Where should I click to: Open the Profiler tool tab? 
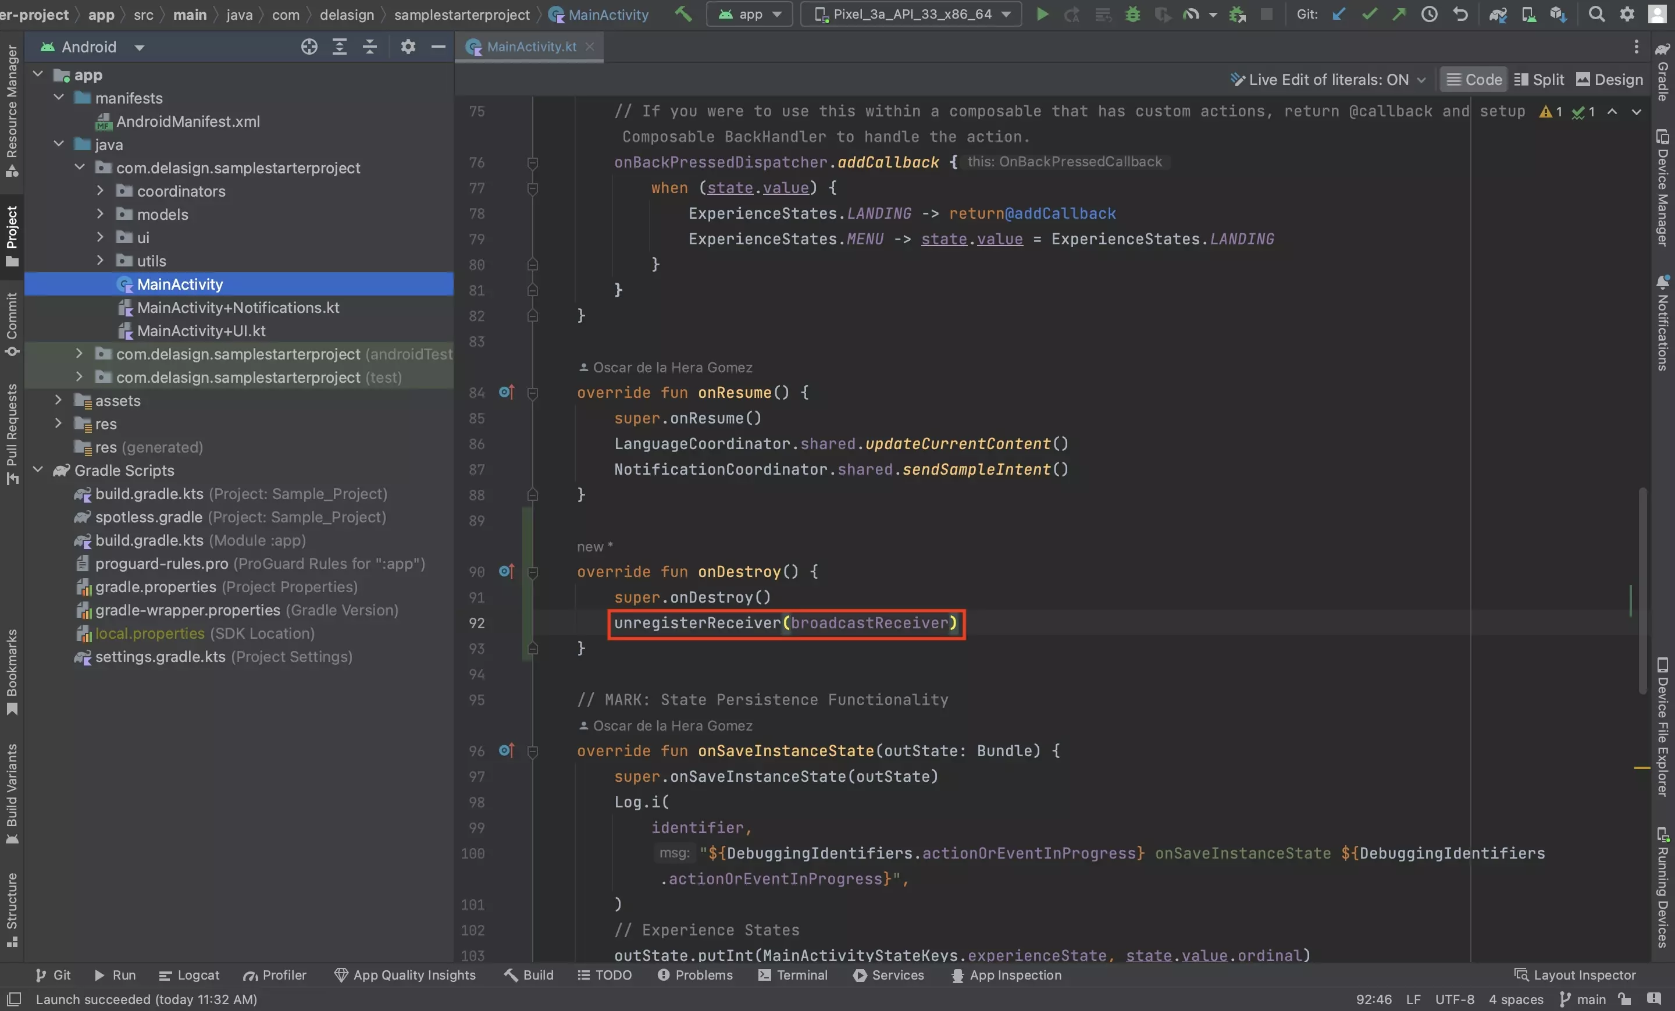[x=275, y=975]
